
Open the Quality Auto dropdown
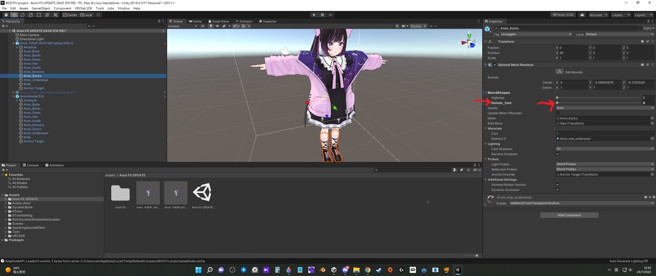[605, 107]
